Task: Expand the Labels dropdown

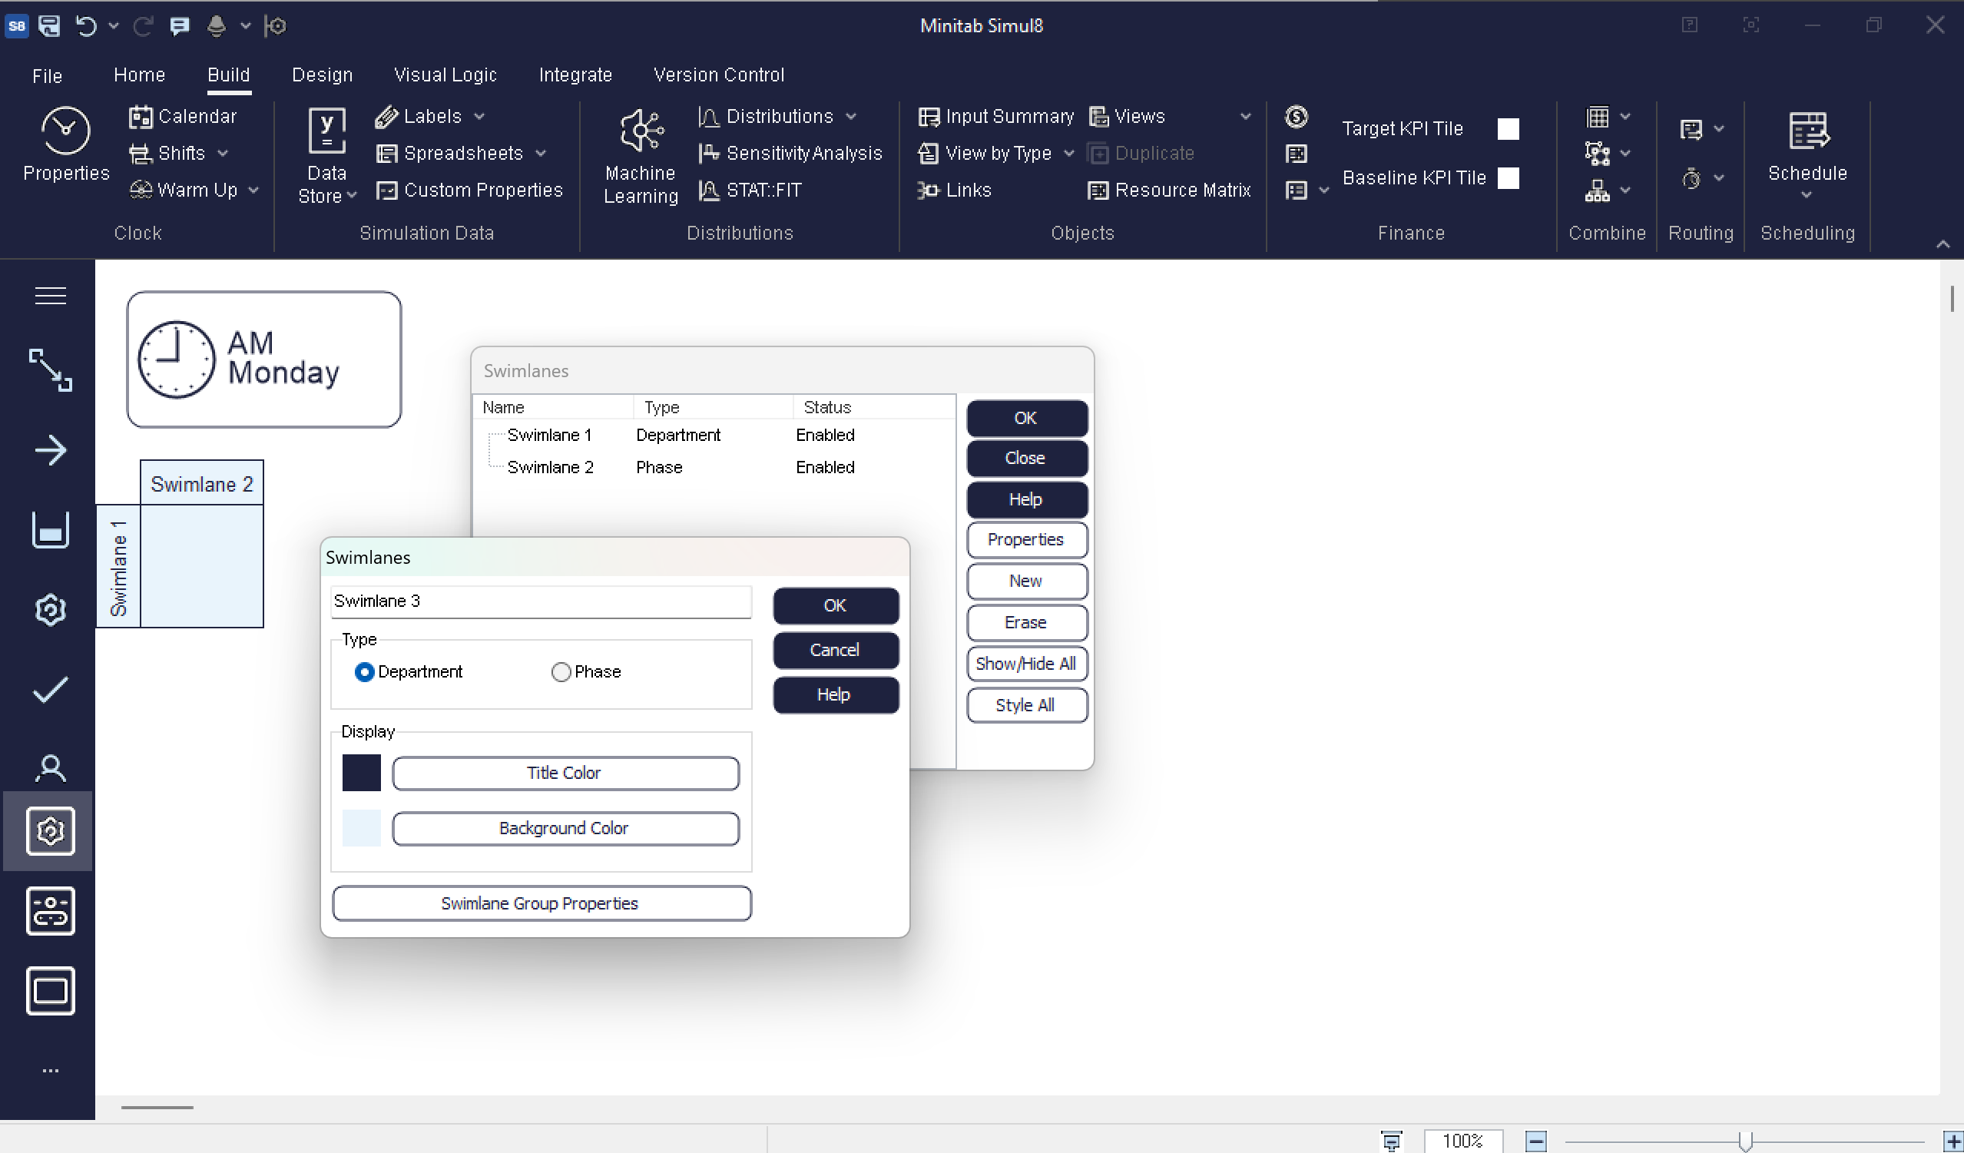Action: tap(479, 116)
